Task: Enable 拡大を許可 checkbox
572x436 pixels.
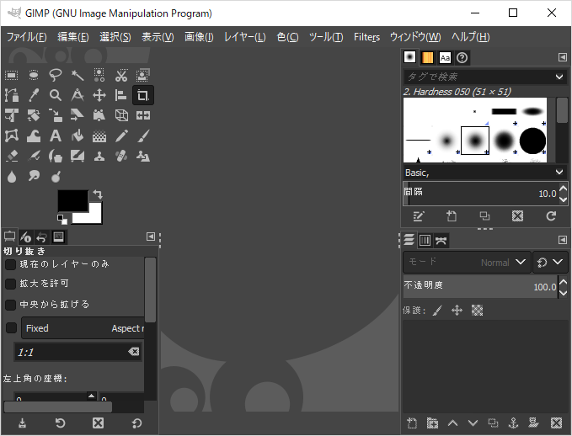Action: pos(11,284)
